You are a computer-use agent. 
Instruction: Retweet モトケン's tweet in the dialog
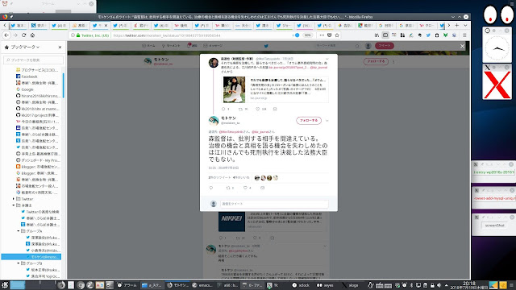coord(228,188)
